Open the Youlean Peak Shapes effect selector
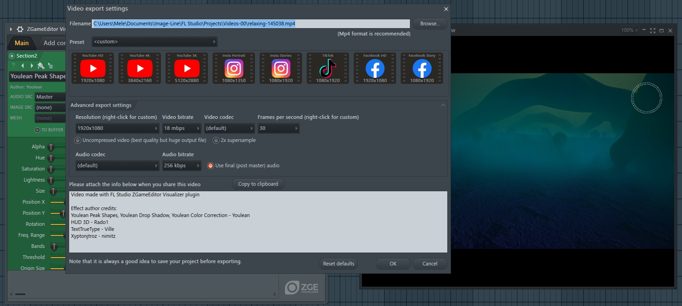682x306 pixels. 37,76
